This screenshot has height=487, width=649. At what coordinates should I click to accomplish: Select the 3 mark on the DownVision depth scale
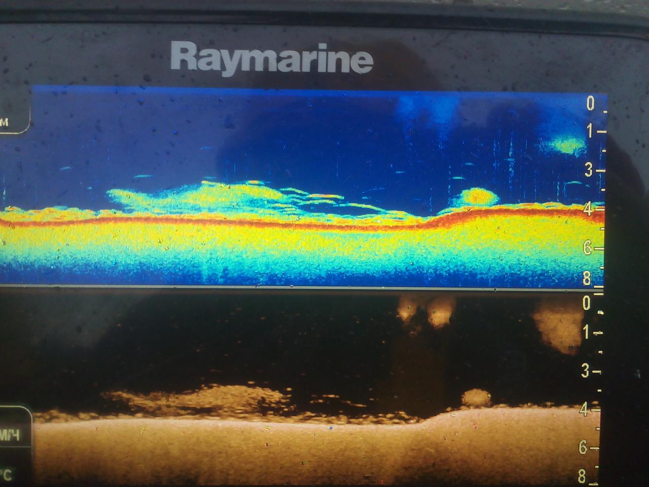(586, 372)
